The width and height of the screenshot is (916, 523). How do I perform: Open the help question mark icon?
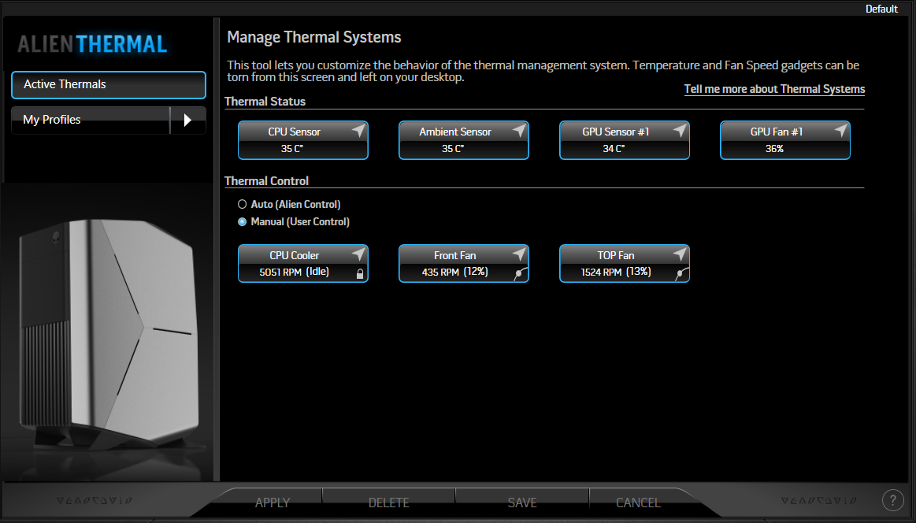tap(892, 500)
